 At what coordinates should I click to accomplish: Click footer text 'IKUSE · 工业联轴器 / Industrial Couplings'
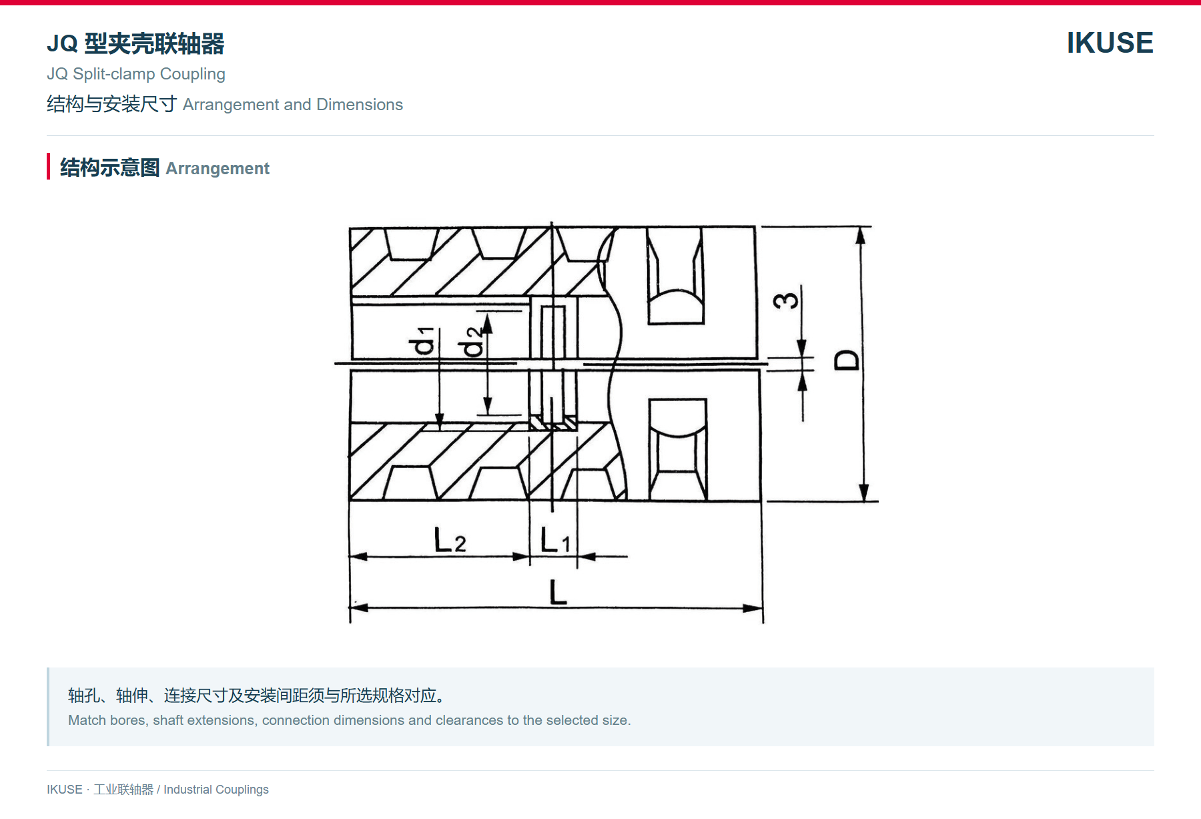click(x=157, y=790)
